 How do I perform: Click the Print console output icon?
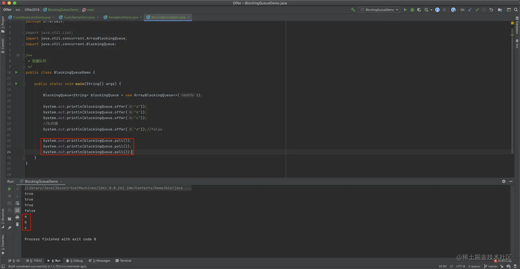point(17,217)
